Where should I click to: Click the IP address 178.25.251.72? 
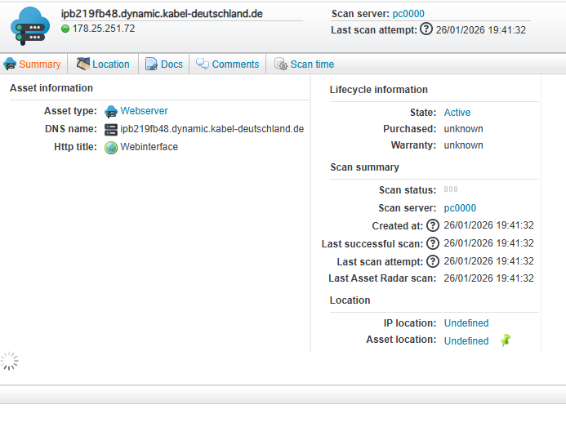tap(104, 29)
